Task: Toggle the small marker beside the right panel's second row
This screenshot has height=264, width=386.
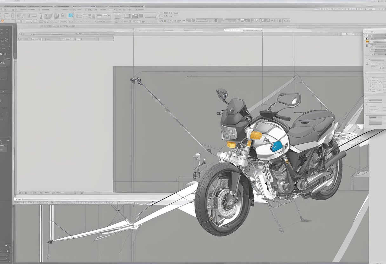Action: 367,38
